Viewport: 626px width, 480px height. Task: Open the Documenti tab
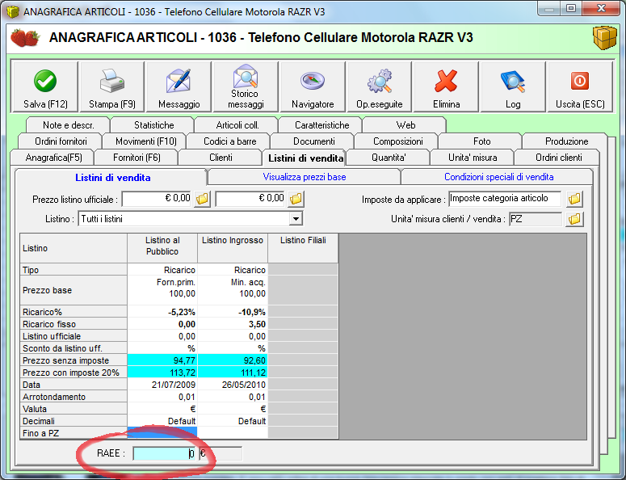point(313,141)
